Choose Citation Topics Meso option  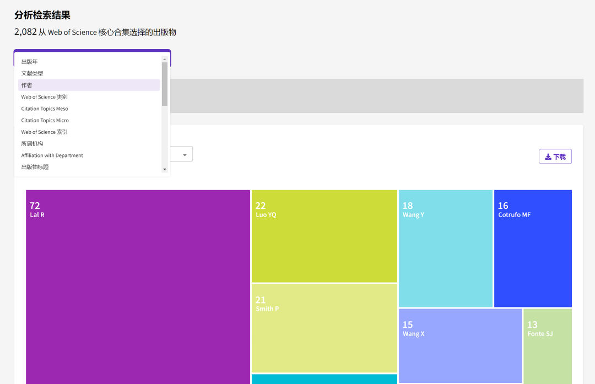click(x=45, y=109)
